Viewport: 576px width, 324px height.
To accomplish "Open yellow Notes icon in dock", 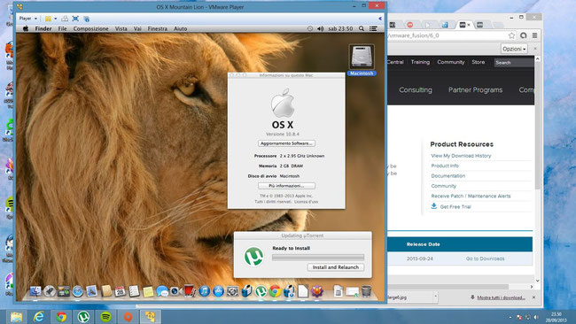I will [x=148, y=291].
